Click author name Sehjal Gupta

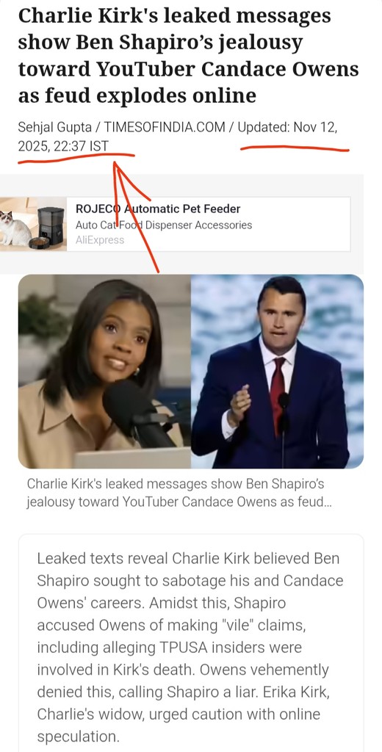click(54, 127)
